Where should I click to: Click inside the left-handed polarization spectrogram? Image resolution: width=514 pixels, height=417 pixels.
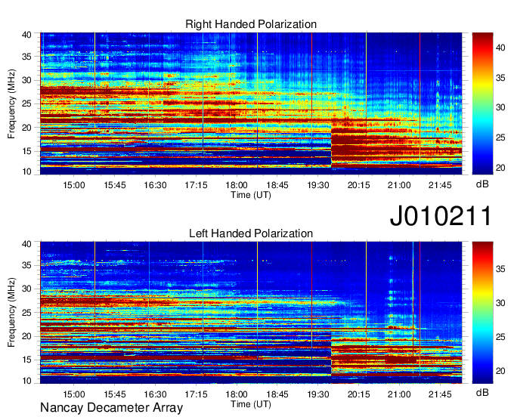tap(251, 313)
